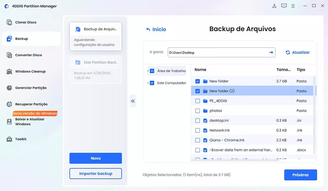Open the Recuperar Partição sidebar item
The height and width of the screenshot is (191, 328).
(32, 104)
